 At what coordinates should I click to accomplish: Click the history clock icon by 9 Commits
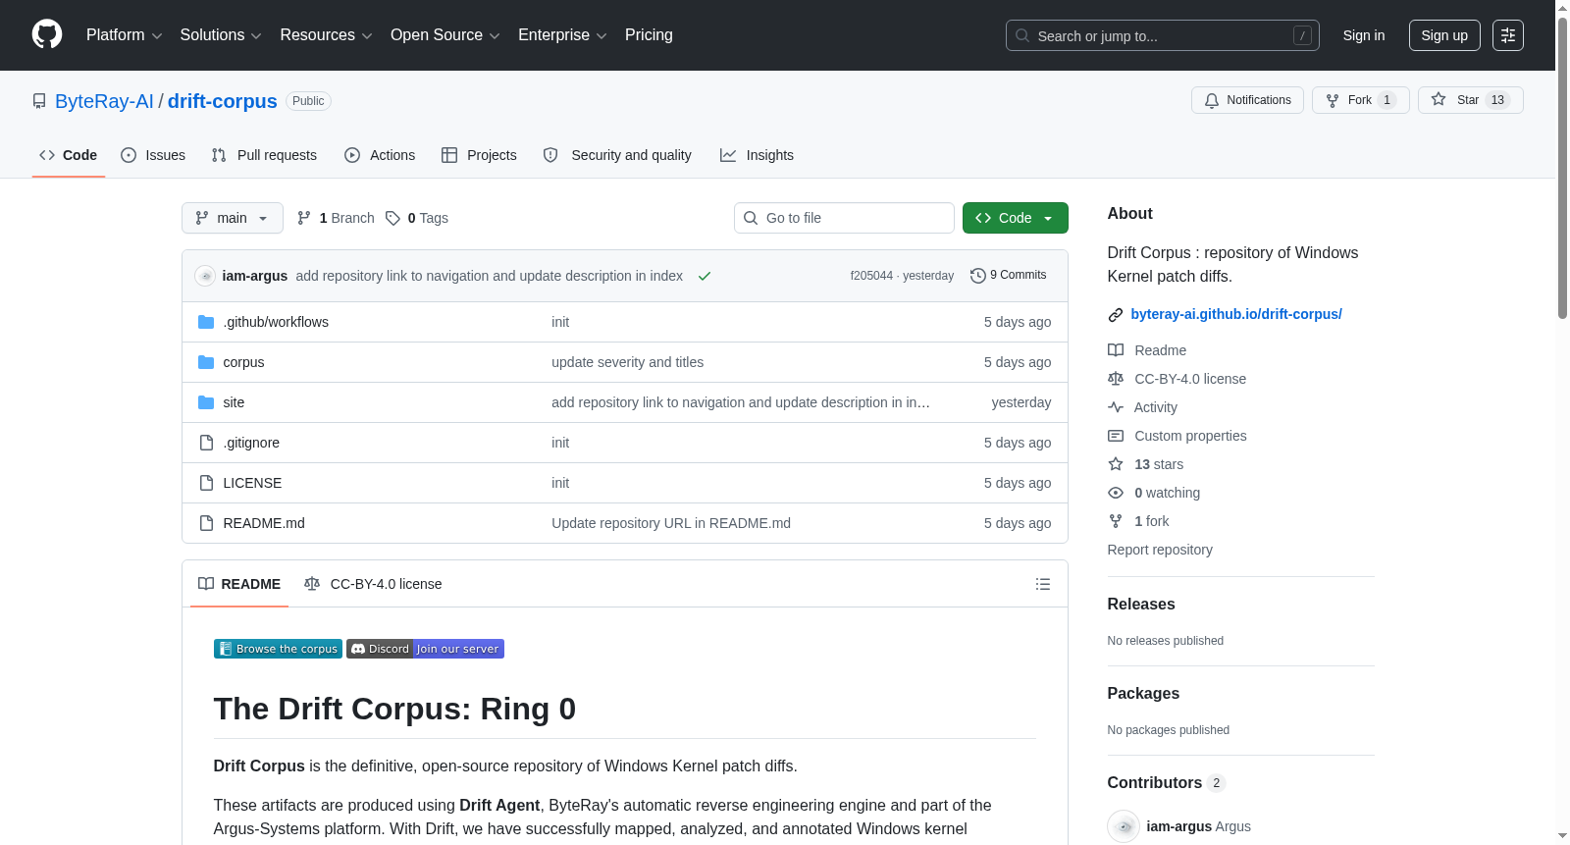click(977, 276)
